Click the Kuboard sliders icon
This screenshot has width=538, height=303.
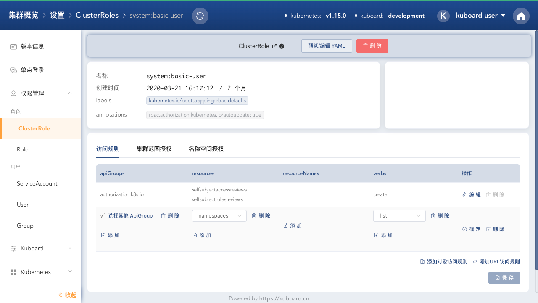(x=13, y=248)
